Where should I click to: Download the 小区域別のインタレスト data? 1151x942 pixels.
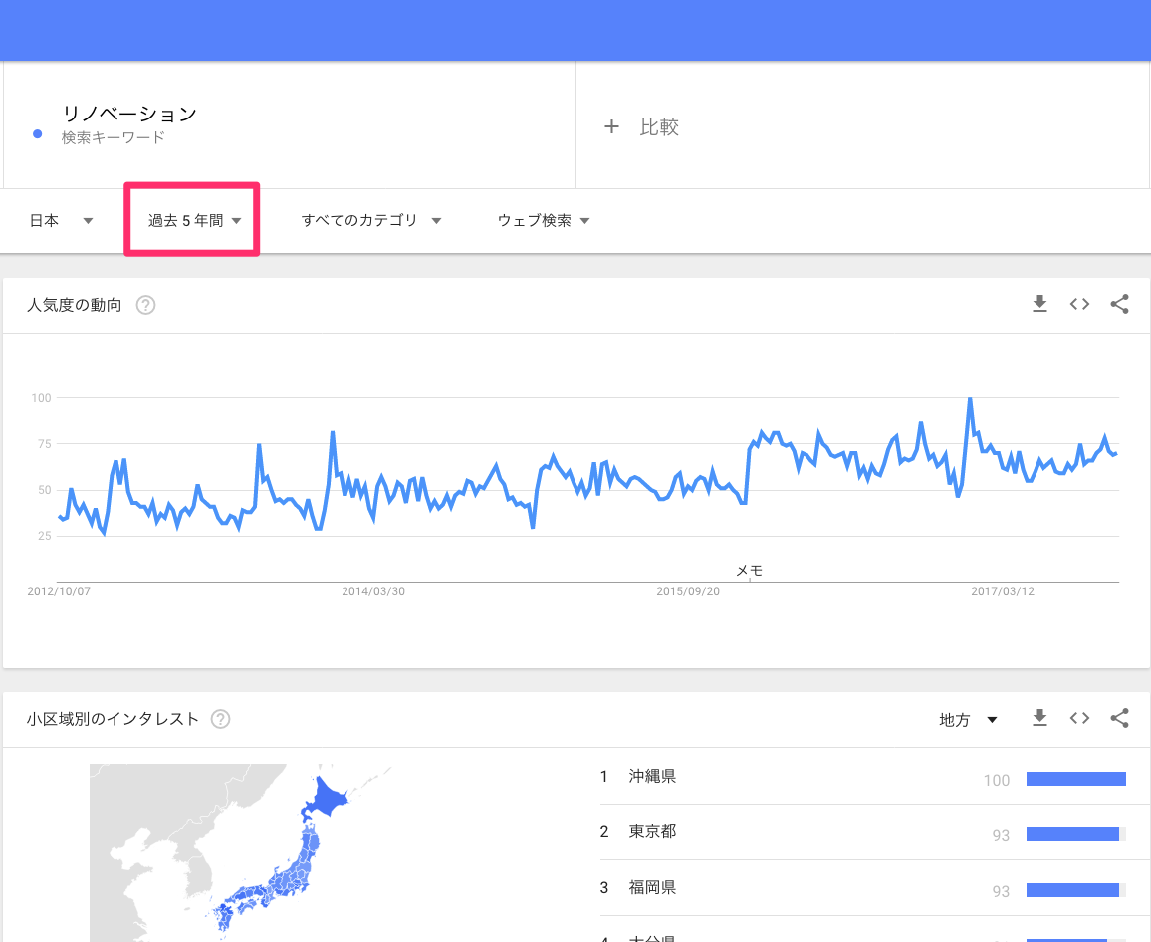click(1039, 718)
